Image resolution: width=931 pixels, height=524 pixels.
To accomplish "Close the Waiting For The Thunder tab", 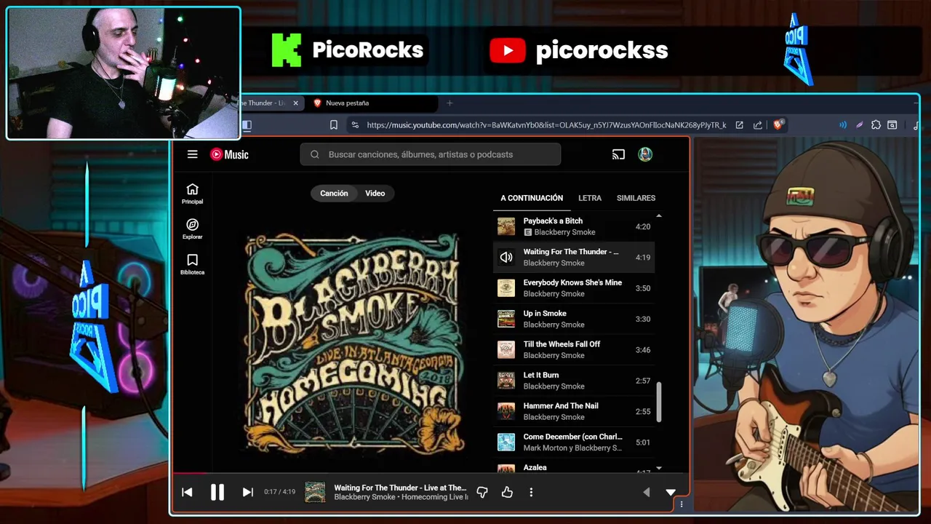I will tap(295, 103).
